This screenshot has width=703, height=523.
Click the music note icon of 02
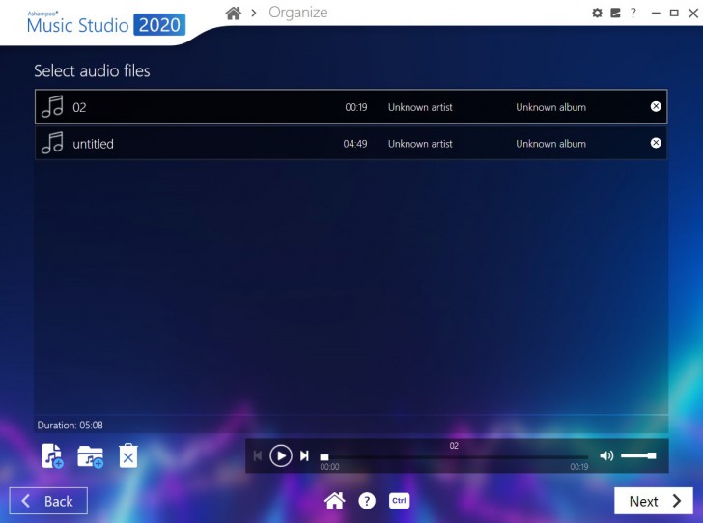click(x=52, y=107)
